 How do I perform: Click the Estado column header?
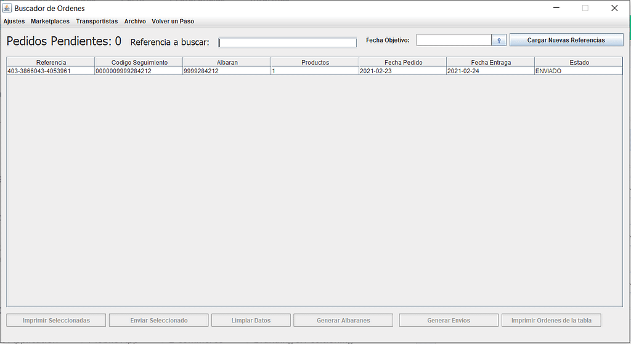click(579, 62)
